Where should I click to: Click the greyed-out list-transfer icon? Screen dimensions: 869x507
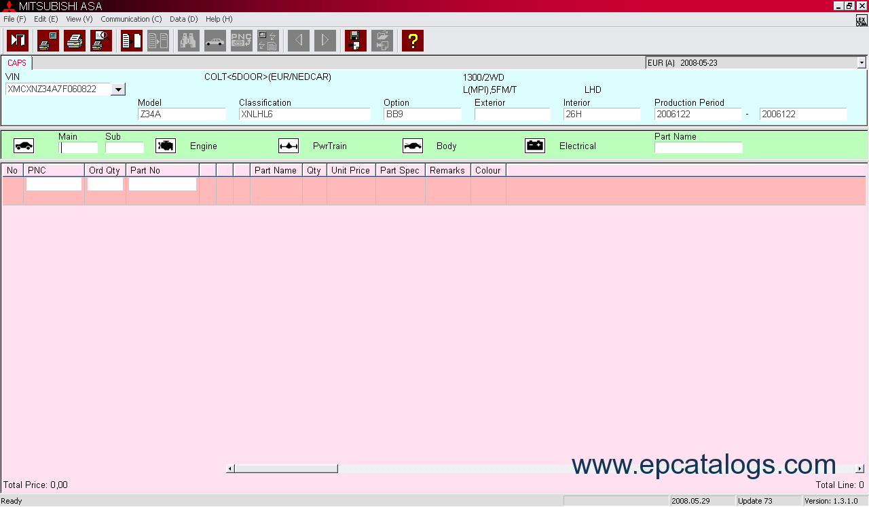click(x=158, y=41)
